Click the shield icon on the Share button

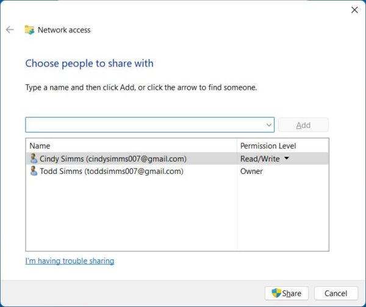tap(276, 293)
